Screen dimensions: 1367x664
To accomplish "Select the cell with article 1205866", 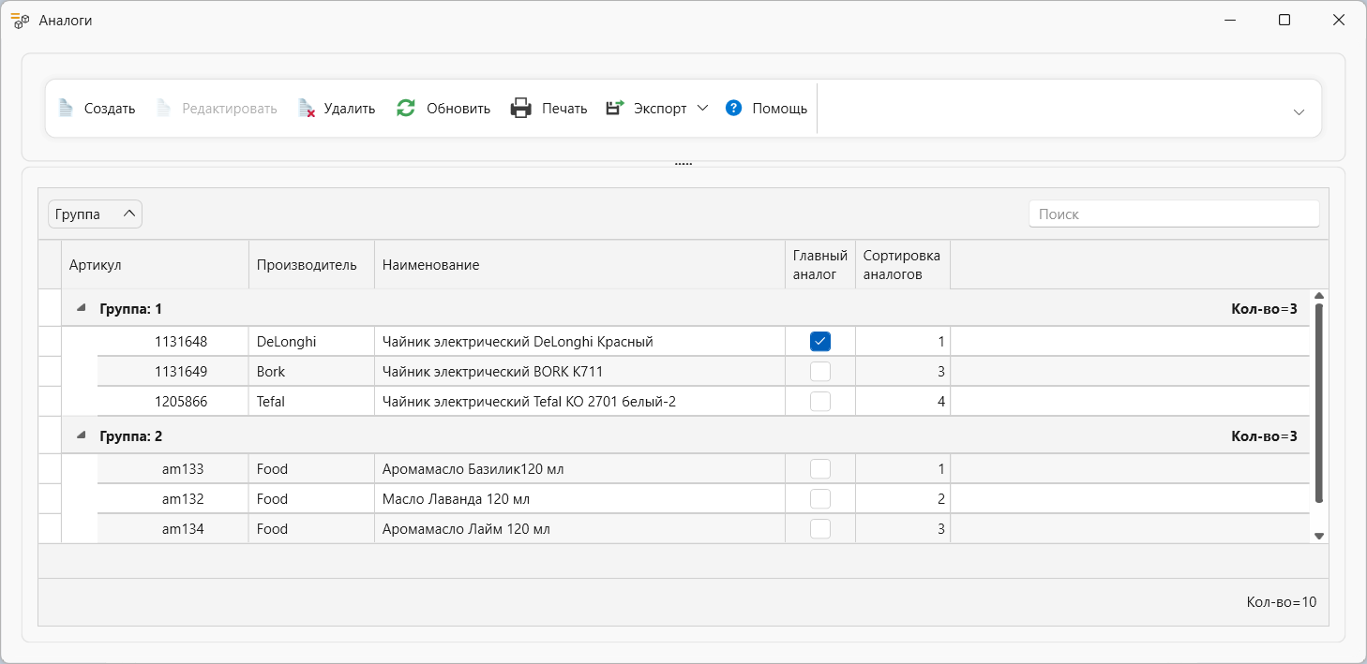I will pyautogui.click(x=173, y=402).
